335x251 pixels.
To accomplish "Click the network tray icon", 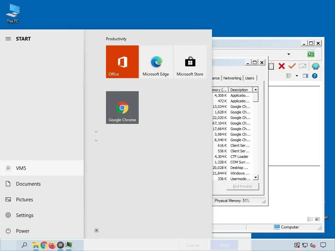I will pos(305,245).
